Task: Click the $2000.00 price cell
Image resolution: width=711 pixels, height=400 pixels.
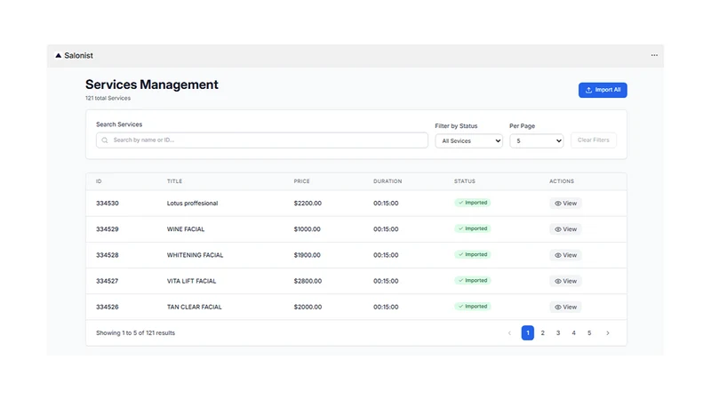Action: tap(308, 307)
